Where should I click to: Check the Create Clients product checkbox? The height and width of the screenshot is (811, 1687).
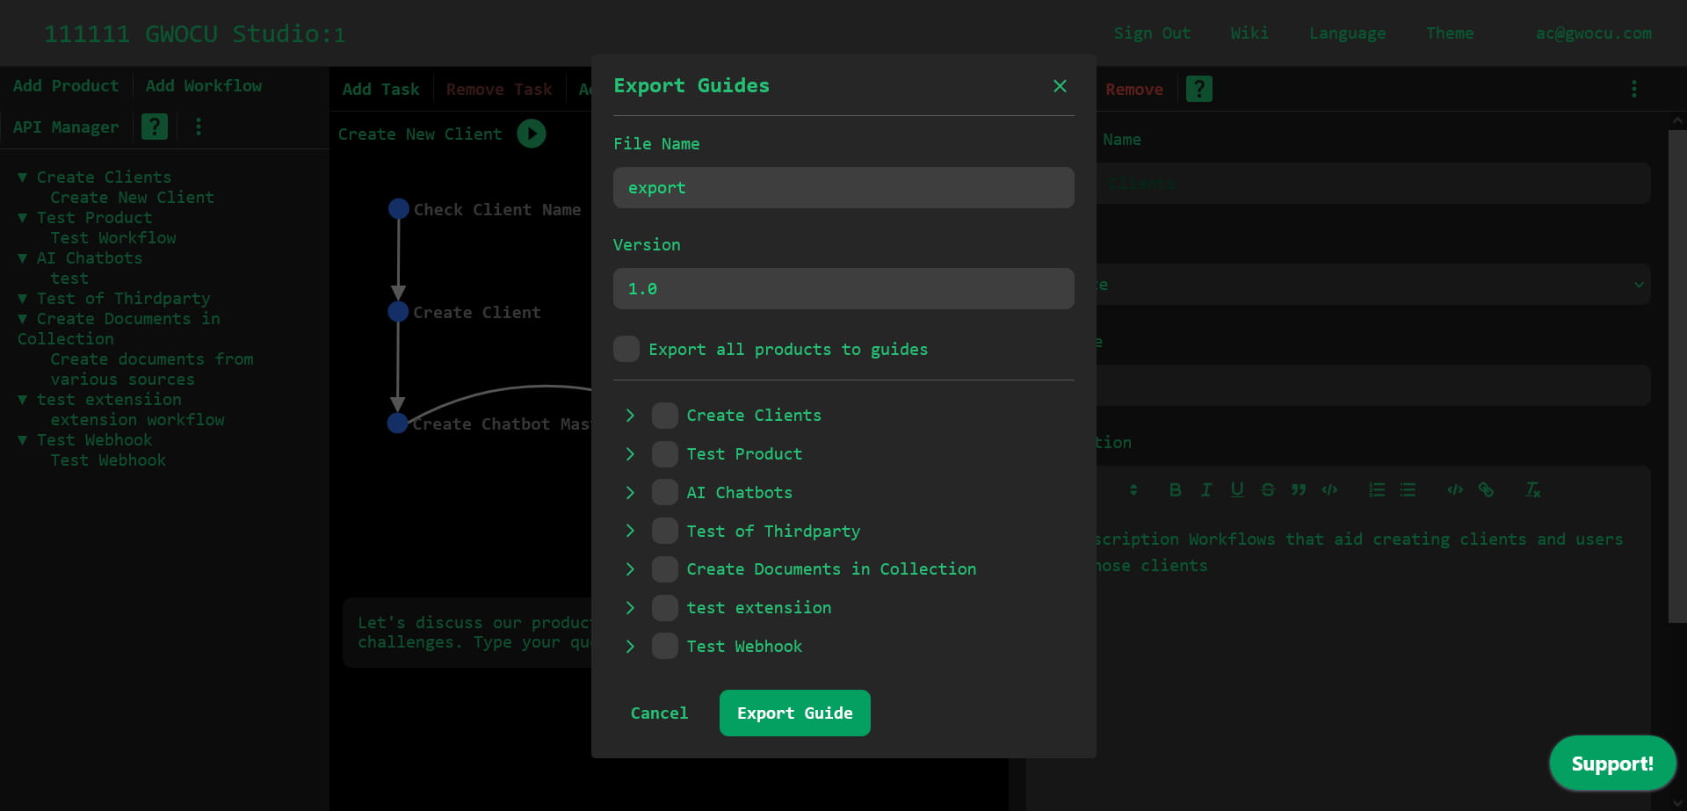[x=665, y=416]
